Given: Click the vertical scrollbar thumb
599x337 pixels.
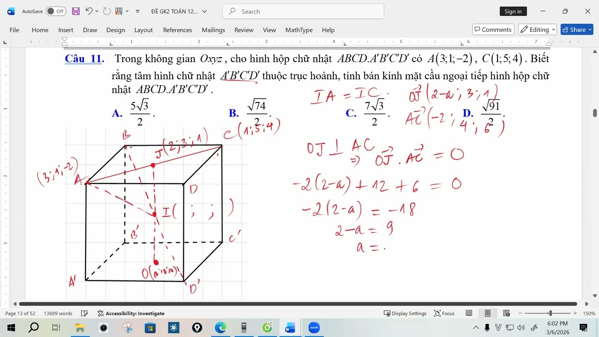Looking at the screenshot, I should coord(595,113).
